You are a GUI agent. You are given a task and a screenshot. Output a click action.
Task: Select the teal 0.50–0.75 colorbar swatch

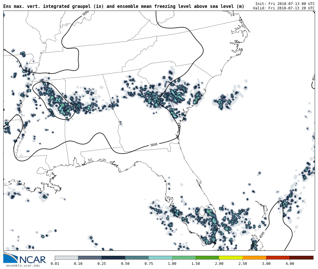pyautogui.click(x=137, y=258)
